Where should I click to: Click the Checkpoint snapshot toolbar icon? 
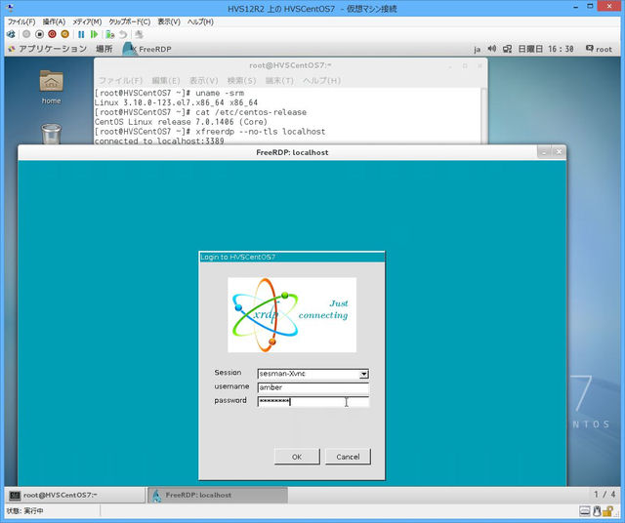(110, 34)
